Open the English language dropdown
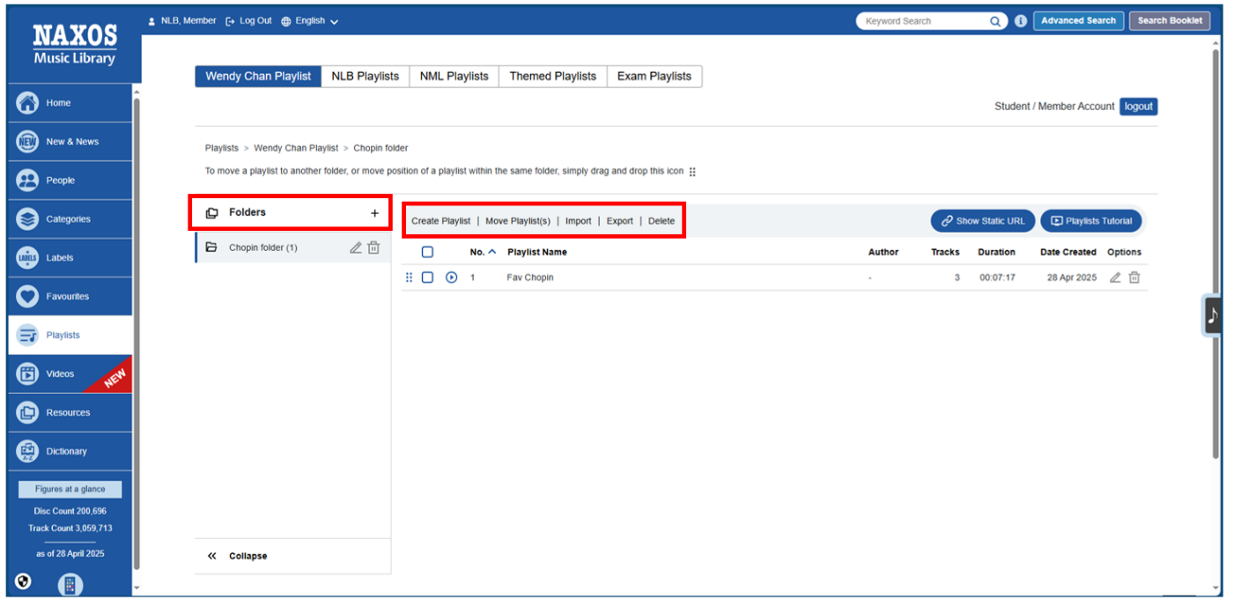 [x=310, y=21]
